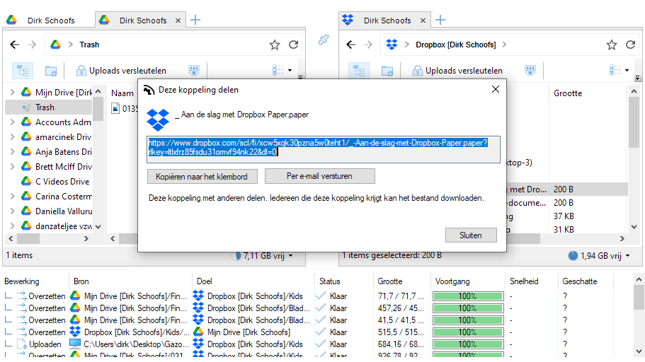Sort by Naam column in left pane
Image resolution: width=645 pixels, height=362 pixels.
point(122,93)
